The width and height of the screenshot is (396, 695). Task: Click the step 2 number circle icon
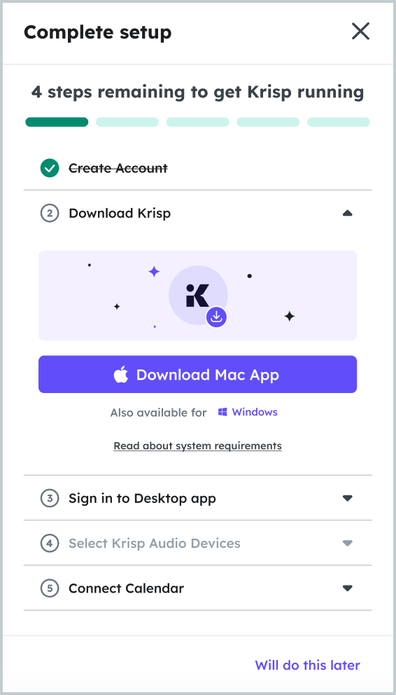(x=50, y=213)
